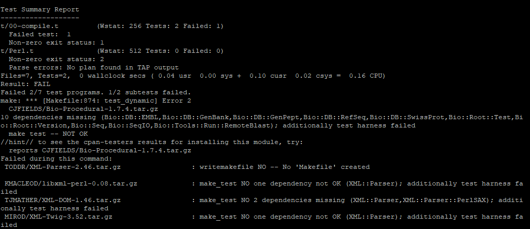Image resolution: width=530 pixels, height=229 pixels.
Task: Click KMACLEOD/libxml-perl-0.08.tar.gz entry
Action: click(x=71, y=183)
